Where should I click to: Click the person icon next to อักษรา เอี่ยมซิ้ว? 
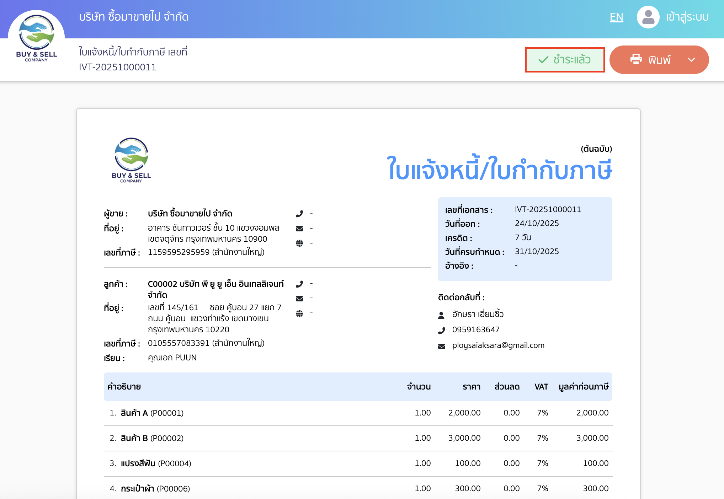click(441, 314)
